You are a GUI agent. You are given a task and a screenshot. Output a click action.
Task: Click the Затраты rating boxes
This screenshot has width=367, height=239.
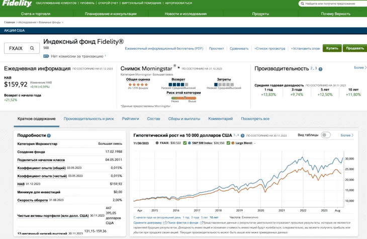[224, 85]
